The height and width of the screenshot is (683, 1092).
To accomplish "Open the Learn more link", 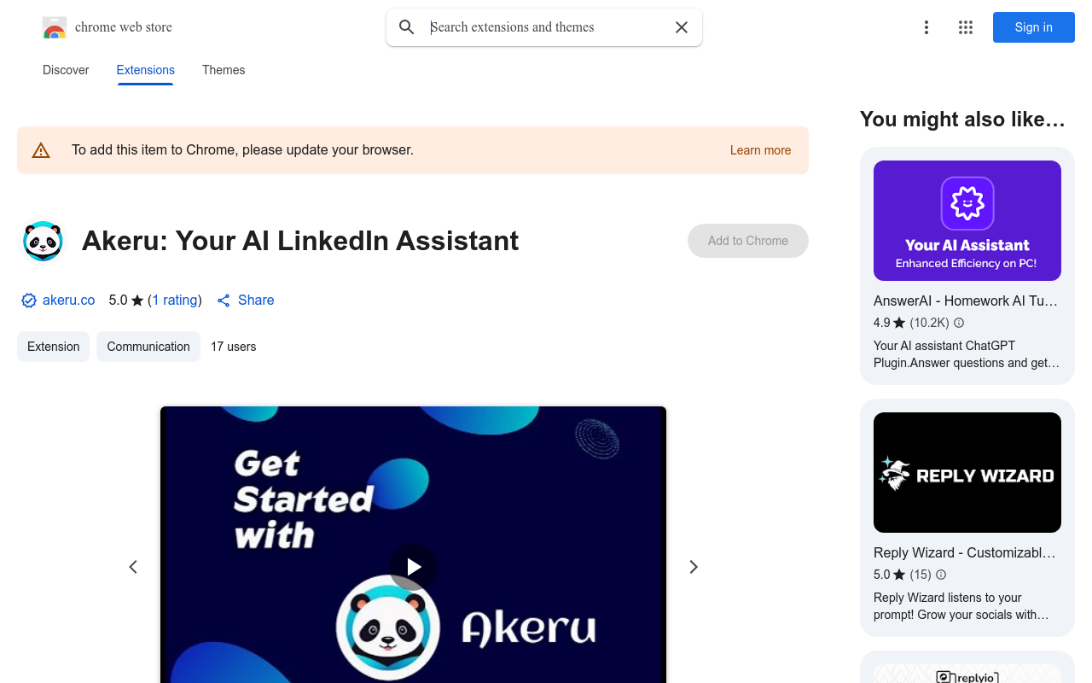I will coord(760,150).
